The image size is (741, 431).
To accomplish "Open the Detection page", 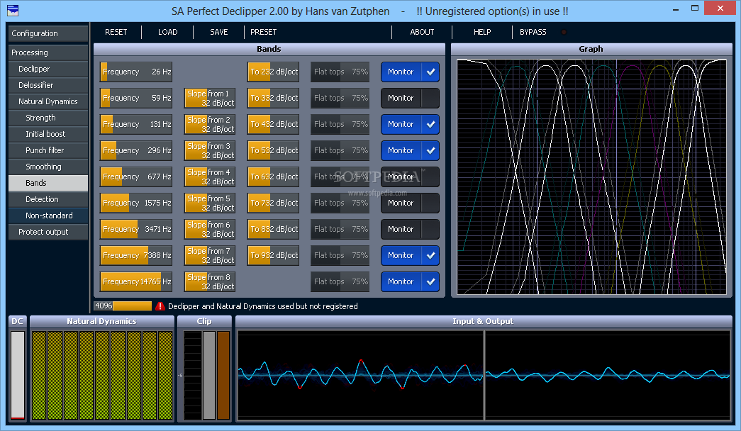I will (x=48, y=199).
